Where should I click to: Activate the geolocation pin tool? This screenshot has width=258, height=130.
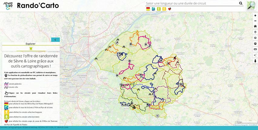(x=255, y=32)
